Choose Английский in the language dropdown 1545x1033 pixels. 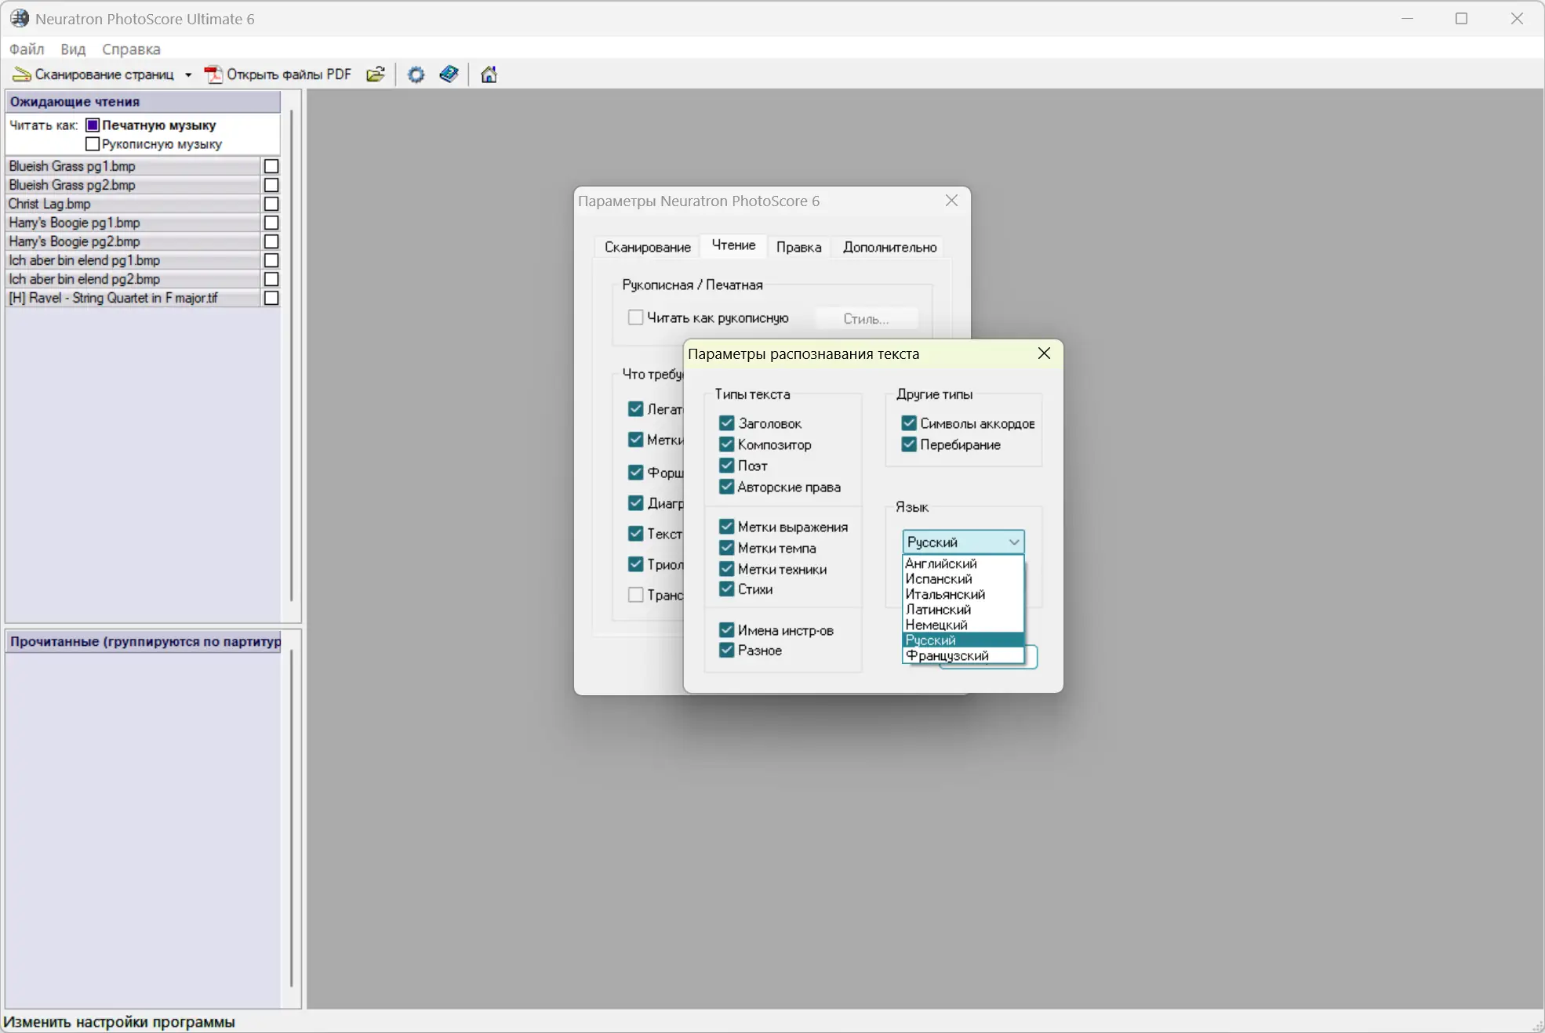[940, 564]
